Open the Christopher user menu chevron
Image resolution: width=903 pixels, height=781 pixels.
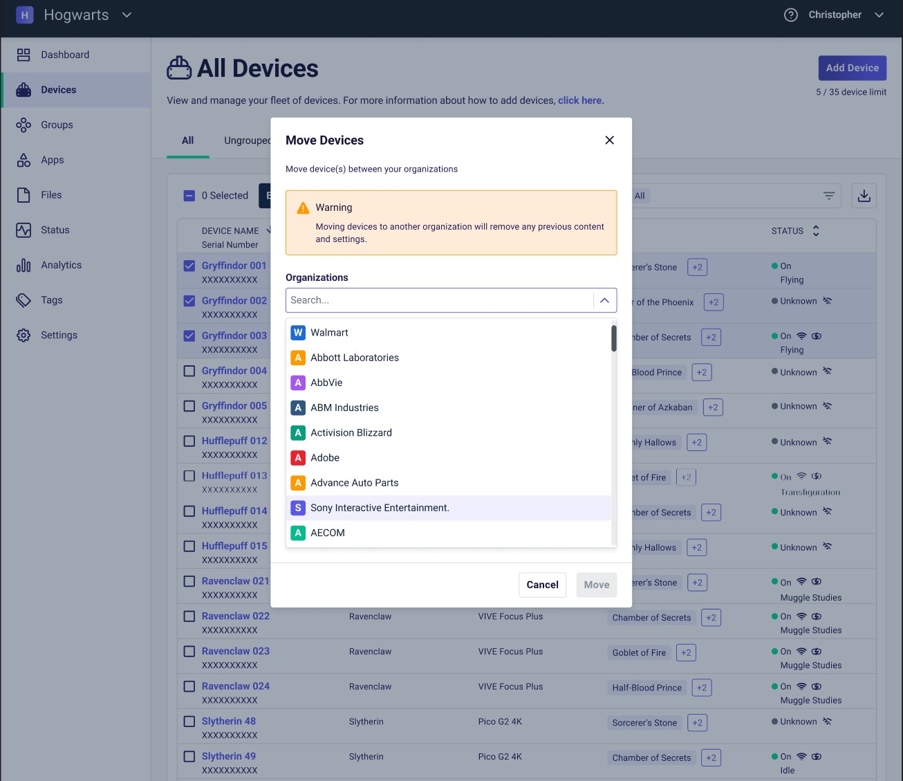(879, 15)
